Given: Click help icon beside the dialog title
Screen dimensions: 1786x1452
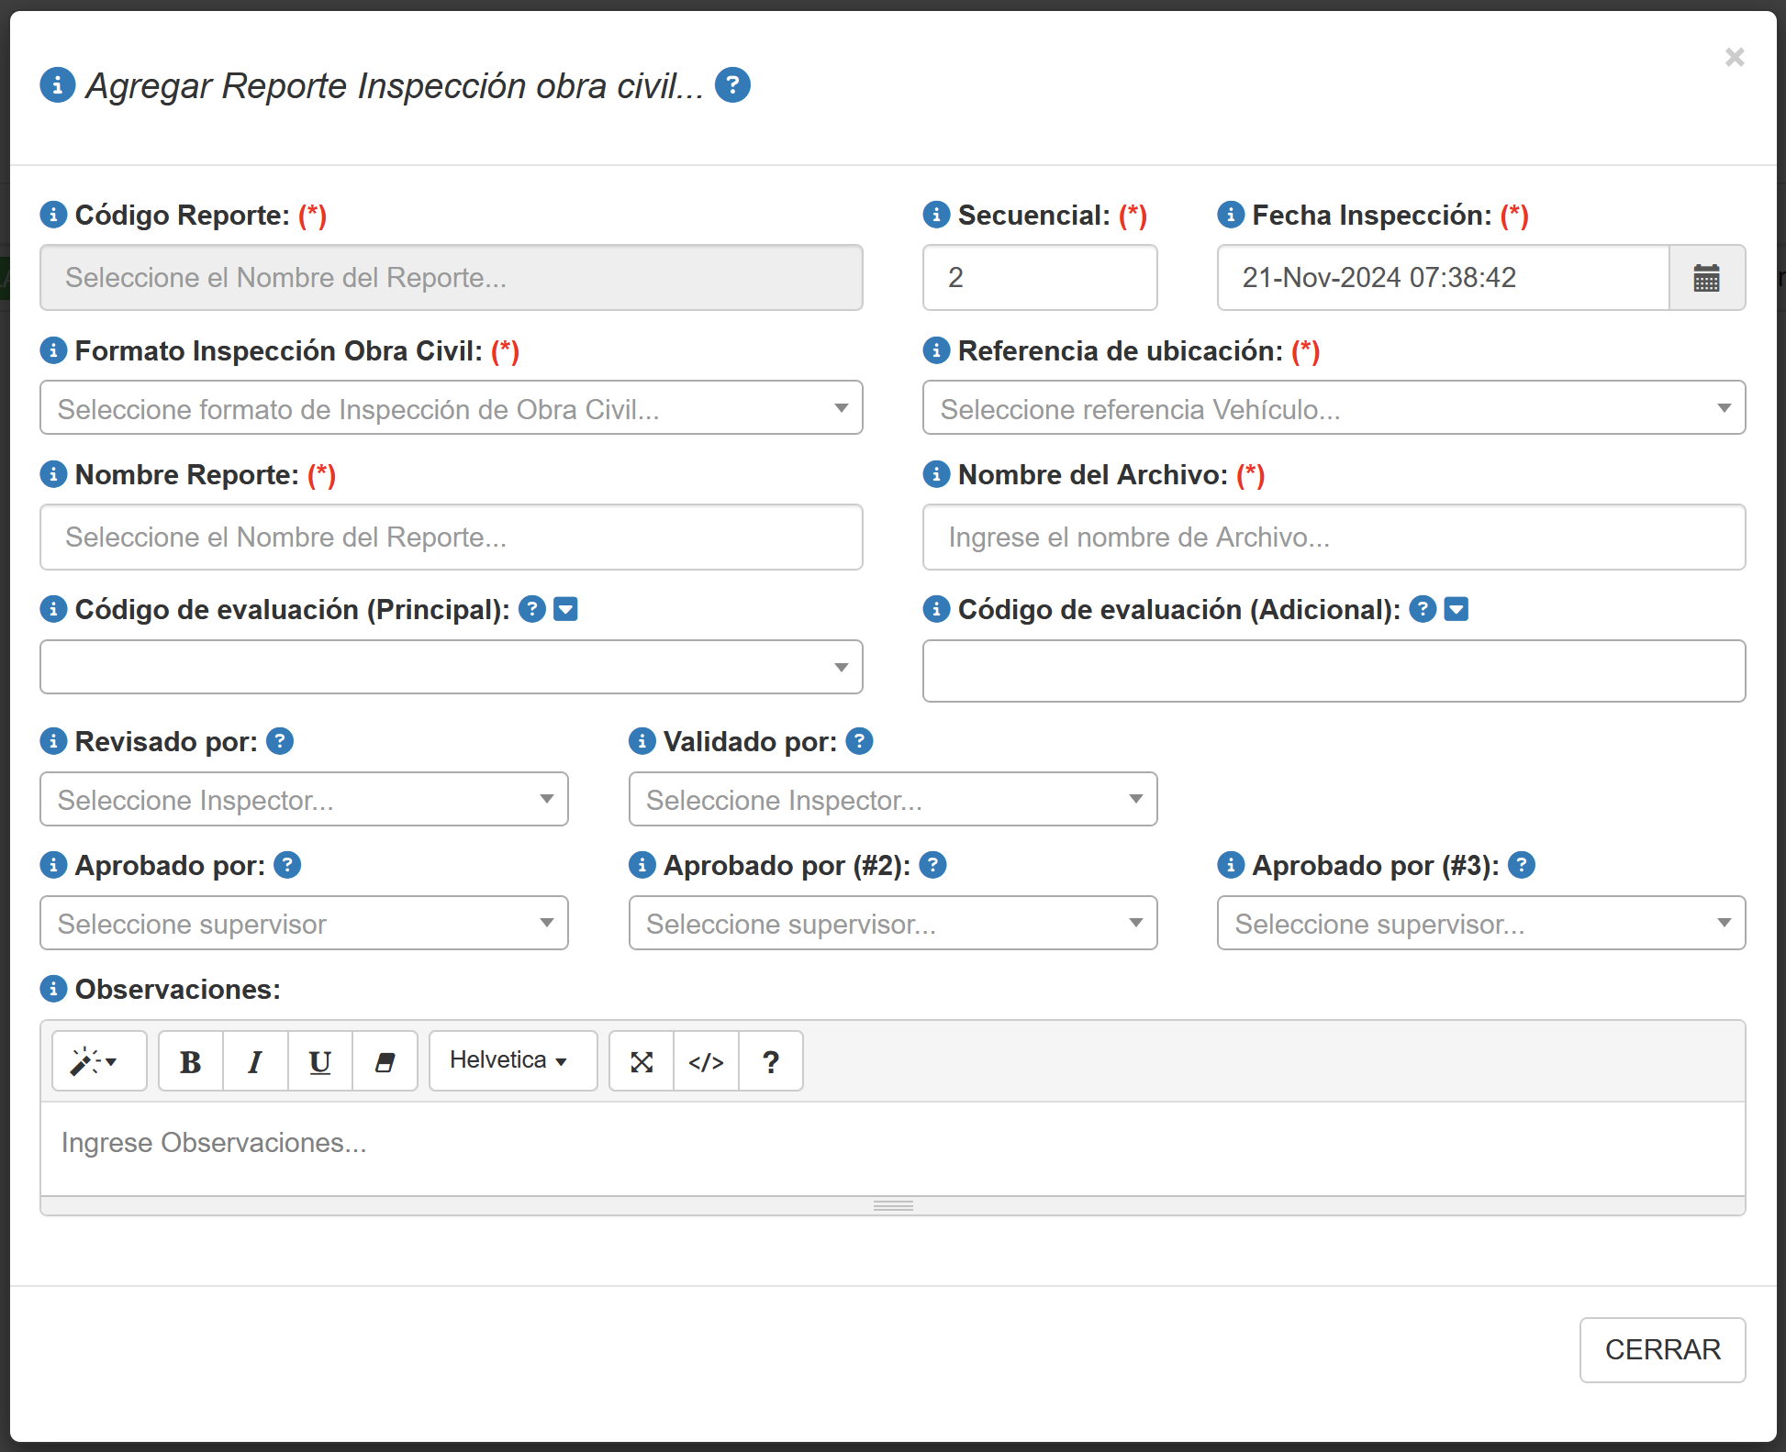Looking at the screenshot, I should 732,85.
